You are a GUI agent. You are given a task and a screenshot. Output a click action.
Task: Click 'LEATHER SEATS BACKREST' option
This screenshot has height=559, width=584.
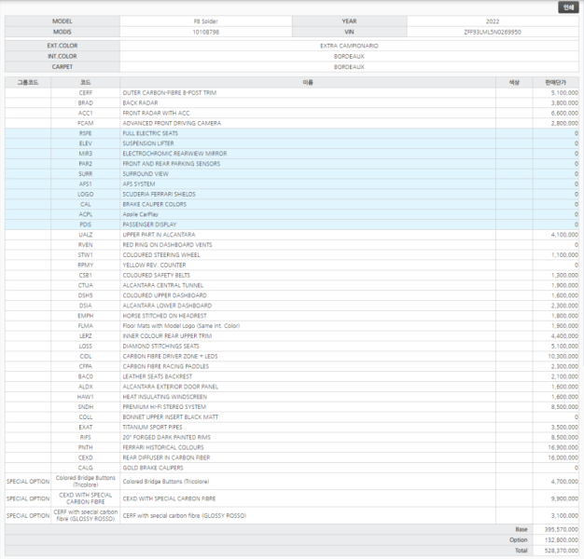tap(158, 376)
